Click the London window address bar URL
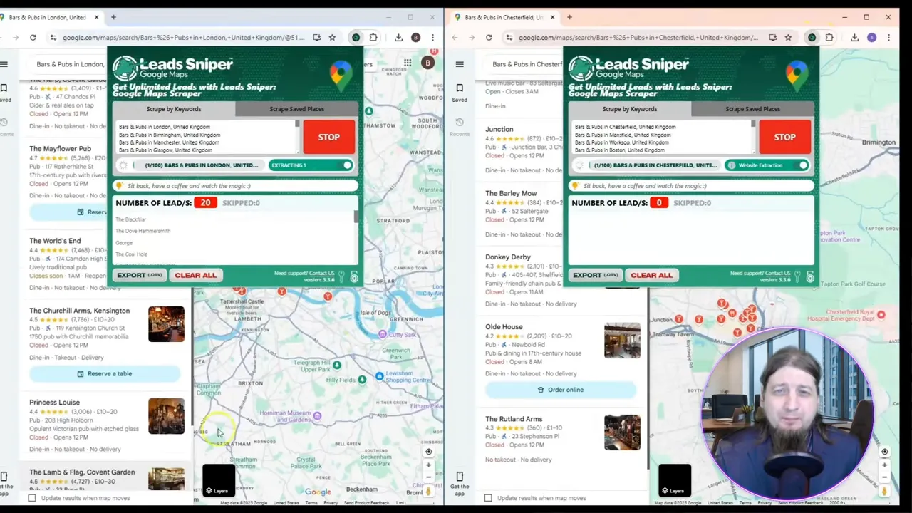Image resolution: width=912 pixels, height=513 pixels. pos(183,37)
